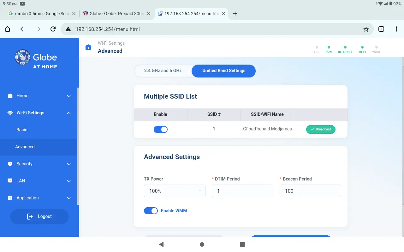Click the PON status indicator

tap(329, 49)
